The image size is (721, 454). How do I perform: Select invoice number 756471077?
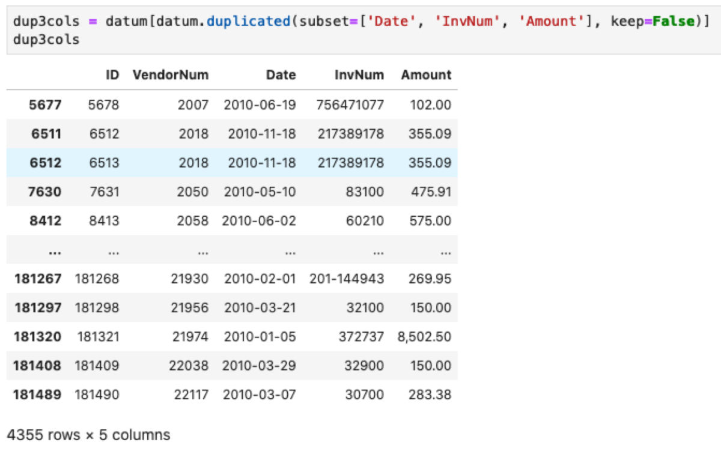[350, 105]
